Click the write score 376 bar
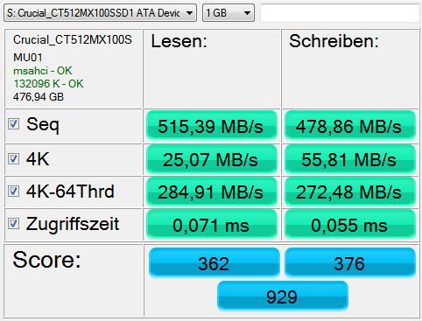 tap(350, 262)
